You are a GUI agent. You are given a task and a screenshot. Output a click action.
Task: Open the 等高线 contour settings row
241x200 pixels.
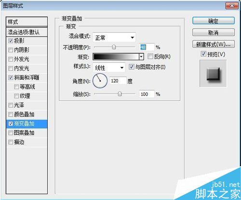coord(27,87)
